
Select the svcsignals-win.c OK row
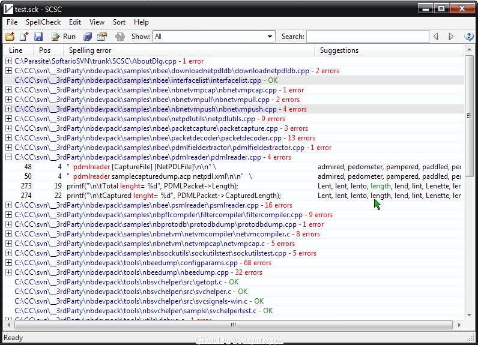[x=234, y=301]
